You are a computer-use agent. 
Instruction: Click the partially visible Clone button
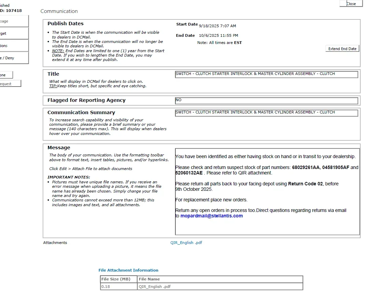[x=6, y=75]
